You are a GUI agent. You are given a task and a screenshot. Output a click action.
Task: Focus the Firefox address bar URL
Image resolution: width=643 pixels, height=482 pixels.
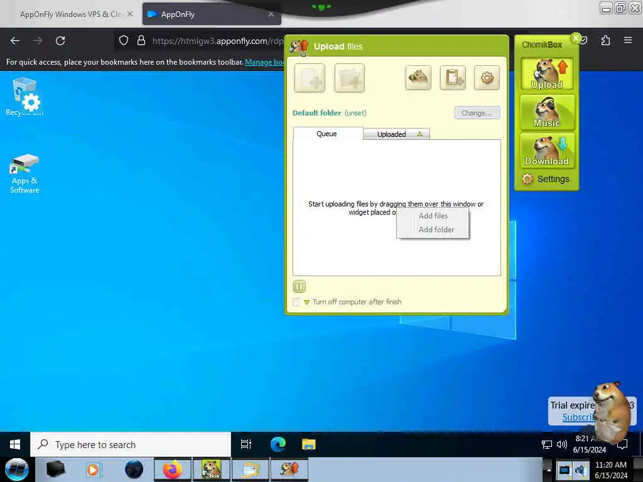pos(217,41)
